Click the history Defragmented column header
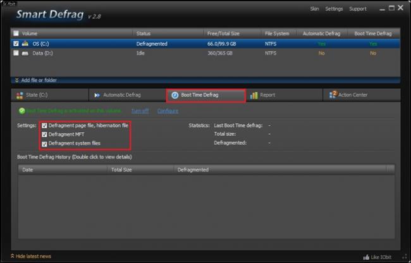 tap(193, 169)
